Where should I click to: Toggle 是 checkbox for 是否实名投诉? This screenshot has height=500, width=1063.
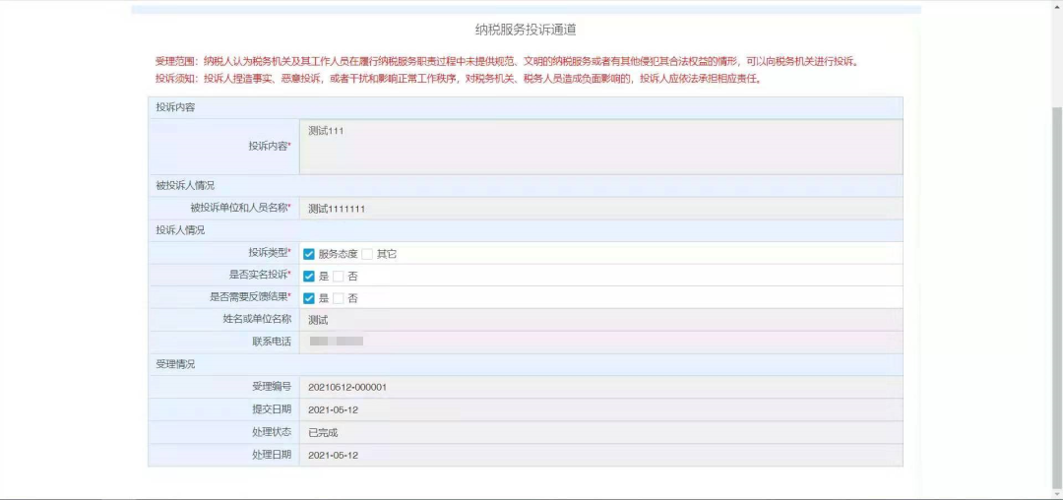[309, 277]
